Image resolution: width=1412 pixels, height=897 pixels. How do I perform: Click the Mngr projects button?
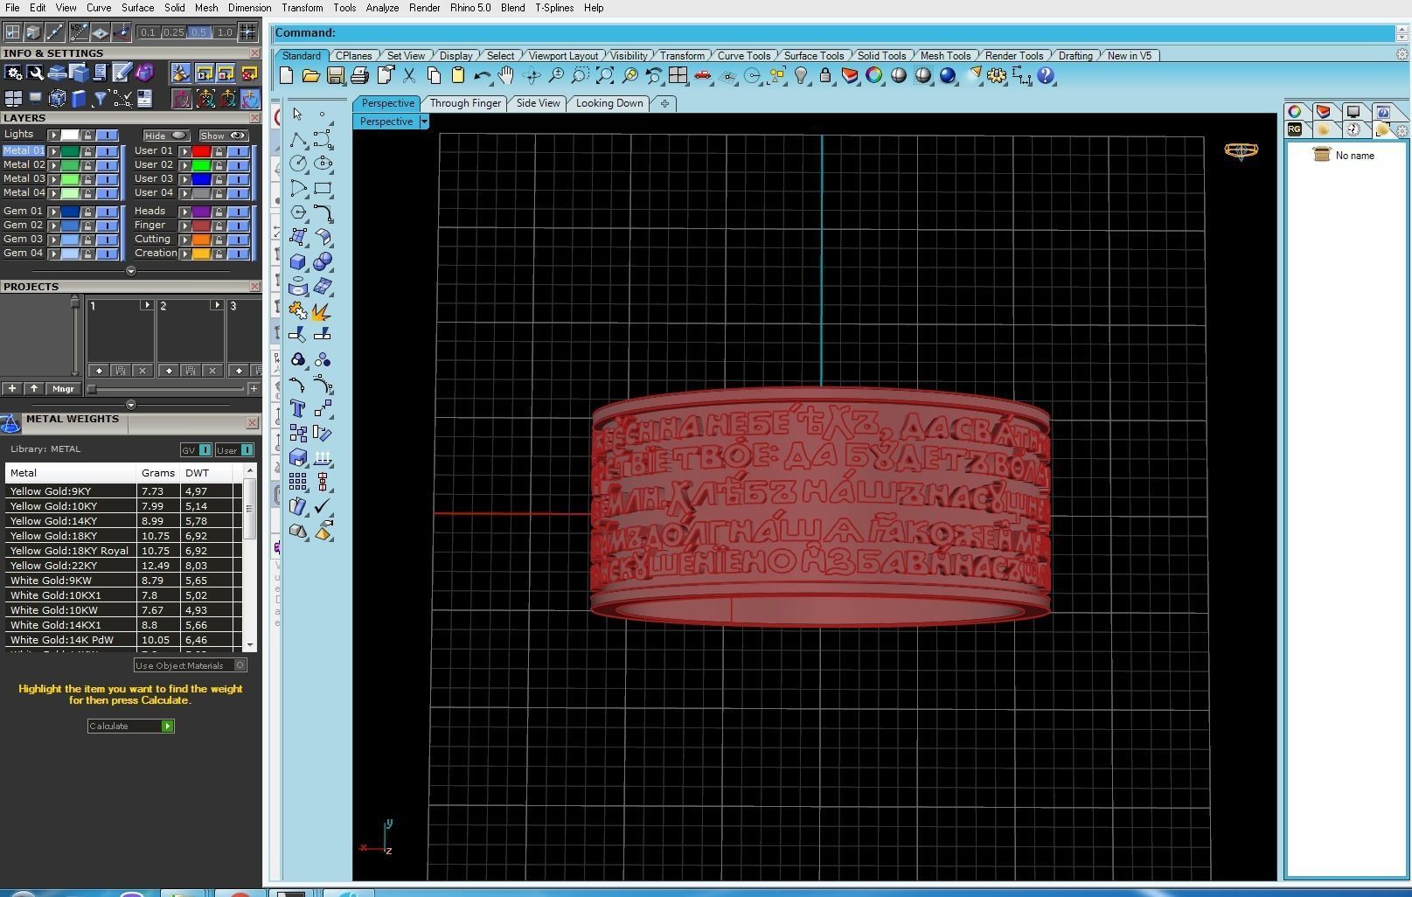click(x=63, y=389)
